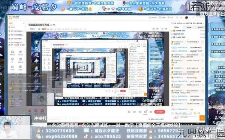Image resolution: width=225 pixels, height=140 pixels.
Task: Click the webcam thumbnail inside the preview
Action: click(43, 100)
